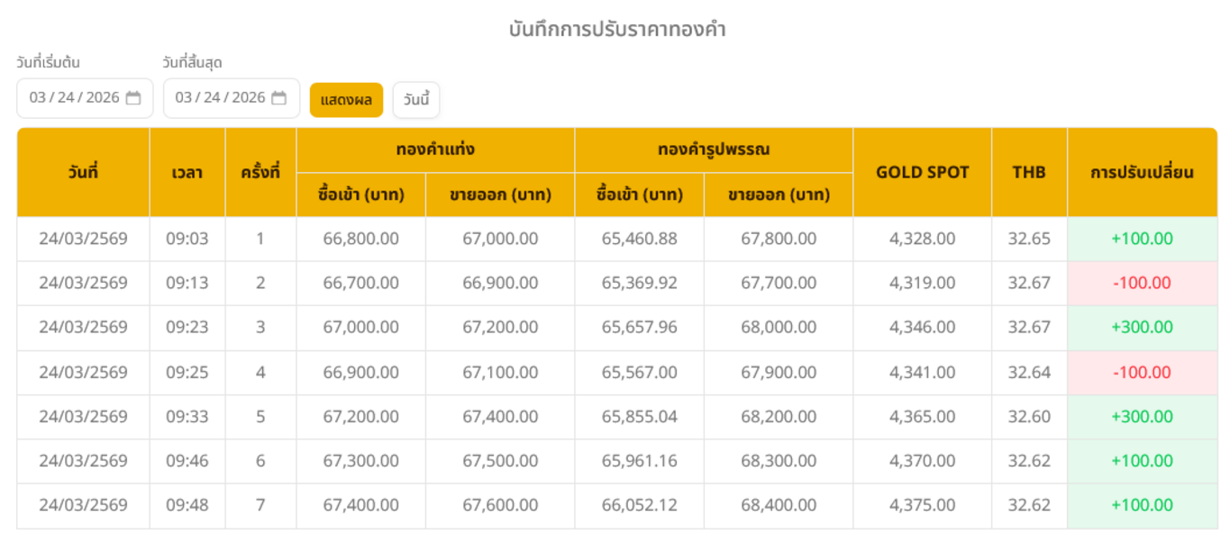Select the -100.00 change cell at 09:13
The width and height of the screenshot is (1230, 534).
point(1142,283)
